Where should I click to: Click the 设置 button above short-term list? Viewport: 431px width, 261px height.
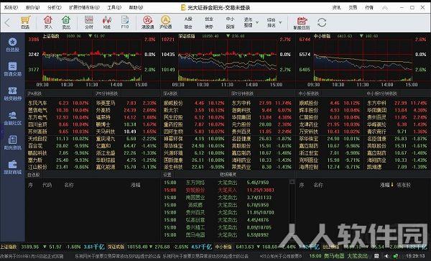tap(167, 175)
